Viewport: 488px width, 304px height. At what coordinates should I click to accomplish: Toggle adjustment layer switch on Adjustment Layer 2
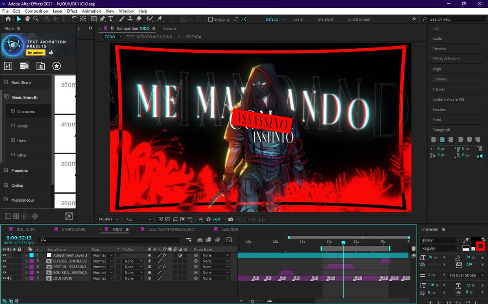[x=180, y=255]
